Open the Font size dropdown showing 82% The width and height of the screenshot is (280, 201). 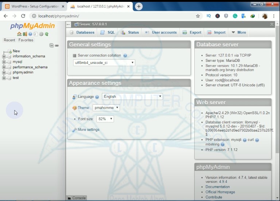click(x=105, y=119)
